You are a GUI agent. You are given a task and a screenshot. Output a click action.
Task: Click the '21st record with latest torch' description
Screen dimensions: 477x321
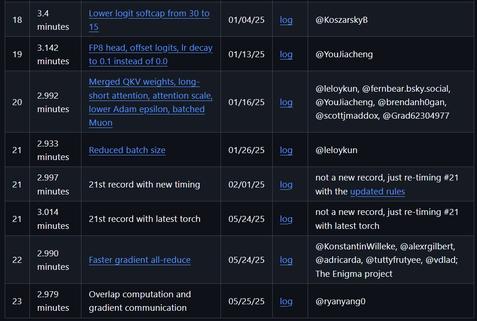coord(145,219)
